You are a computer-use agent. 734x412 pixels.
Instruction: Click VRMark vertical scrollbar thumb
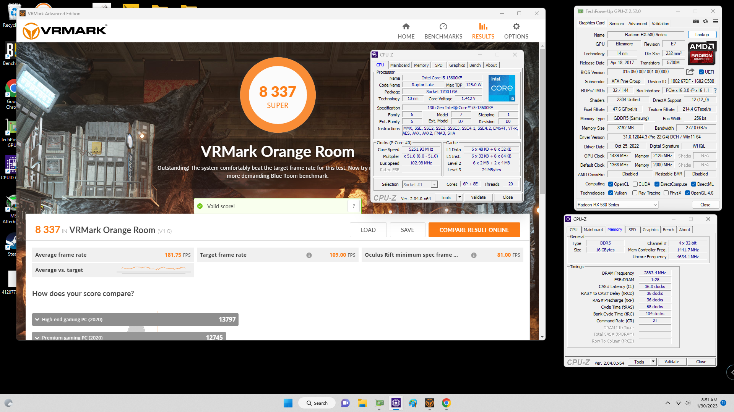click(542, 121)
